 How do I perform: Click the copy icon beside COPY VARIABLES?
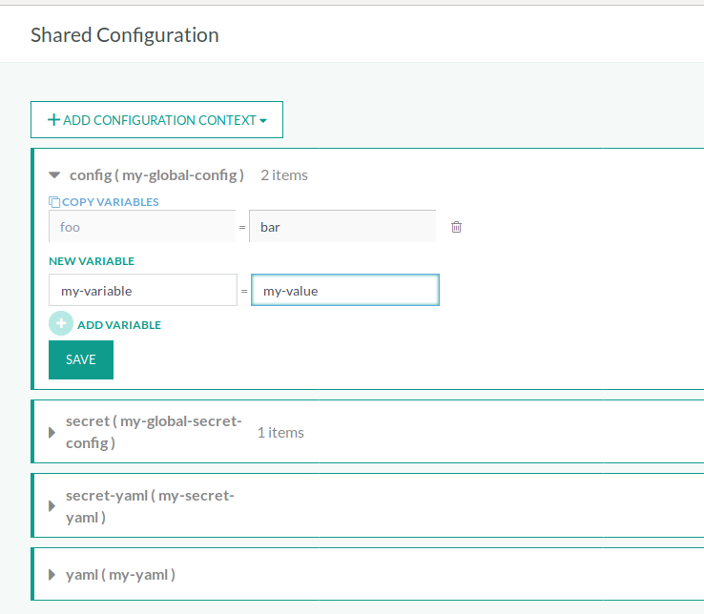54,202
